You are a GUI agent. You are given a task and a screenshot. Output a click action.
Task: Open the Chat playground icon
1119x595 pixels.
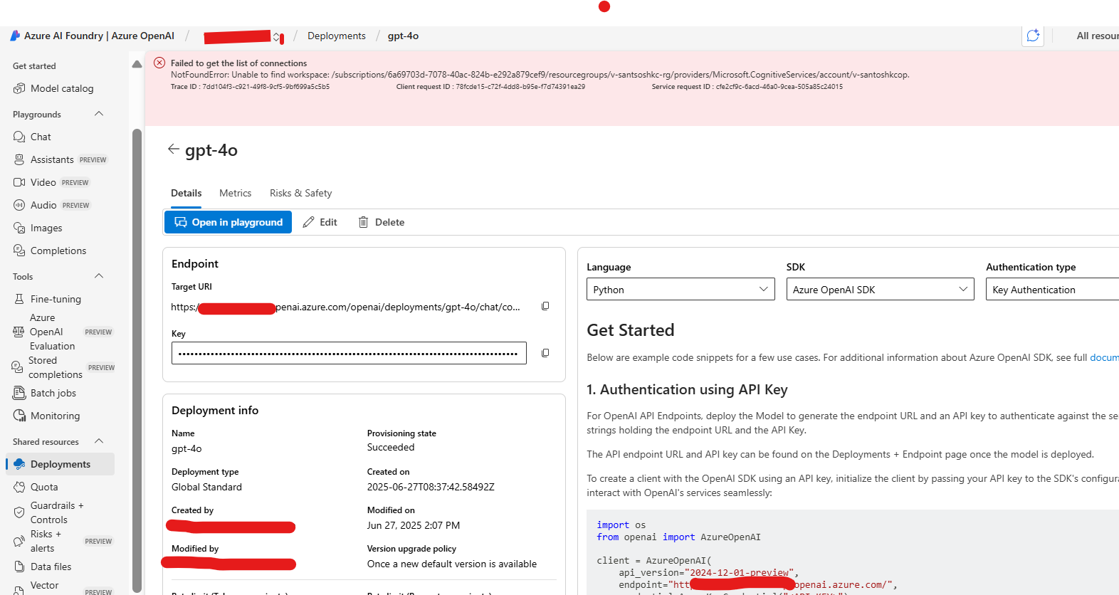19,137
